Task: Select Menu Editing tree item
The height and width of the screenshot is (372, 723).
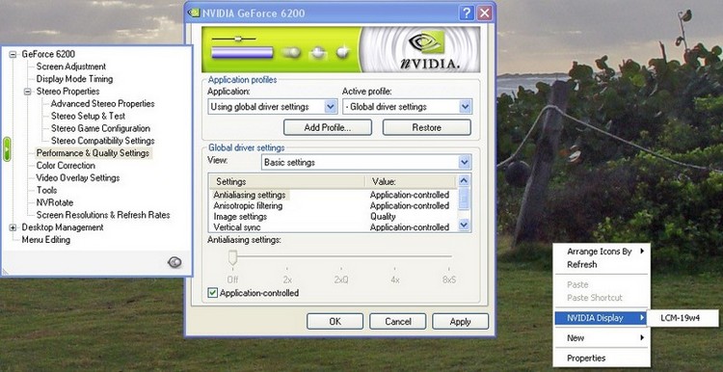Action: pos(46,240)
